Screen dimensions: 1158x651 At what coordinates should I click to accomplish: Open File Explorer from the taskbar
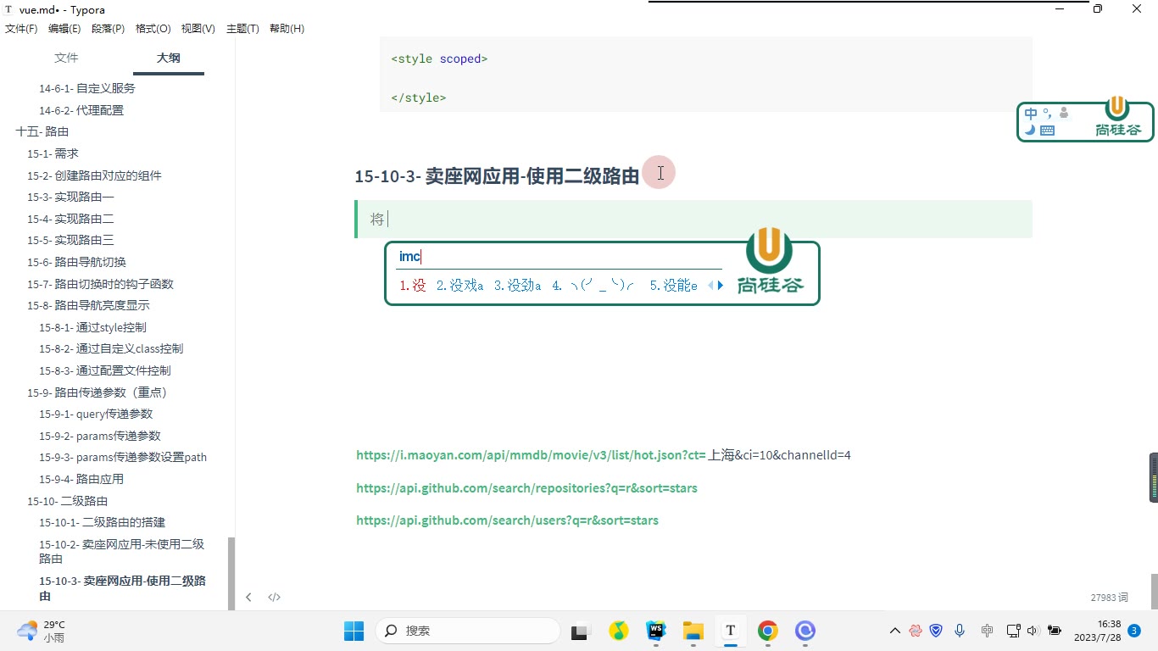coord(693,631)
